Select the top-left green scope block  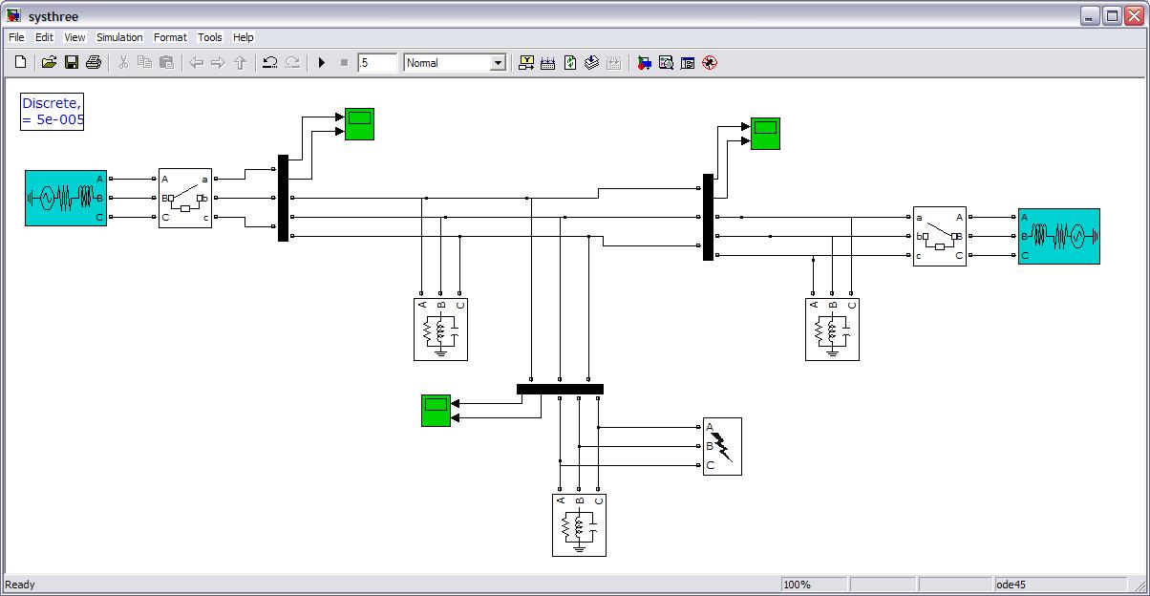coord(359,124)
